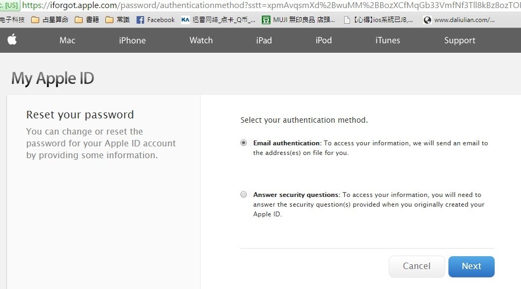
Task: Click the browser address bar URL
Action: pyautogui.click(x=271, y=5)
